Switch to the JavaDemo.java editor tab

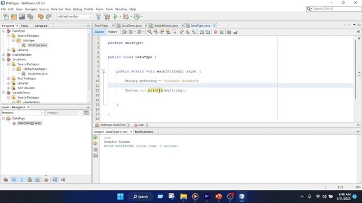point(132,25)
